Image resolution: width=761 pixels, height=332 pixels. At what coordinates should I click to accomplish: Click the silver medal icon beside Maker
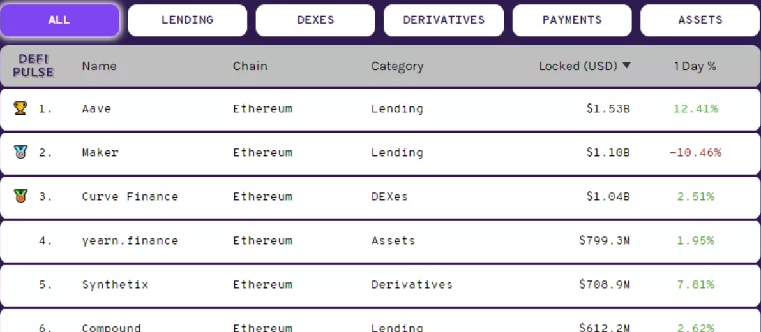20,152
